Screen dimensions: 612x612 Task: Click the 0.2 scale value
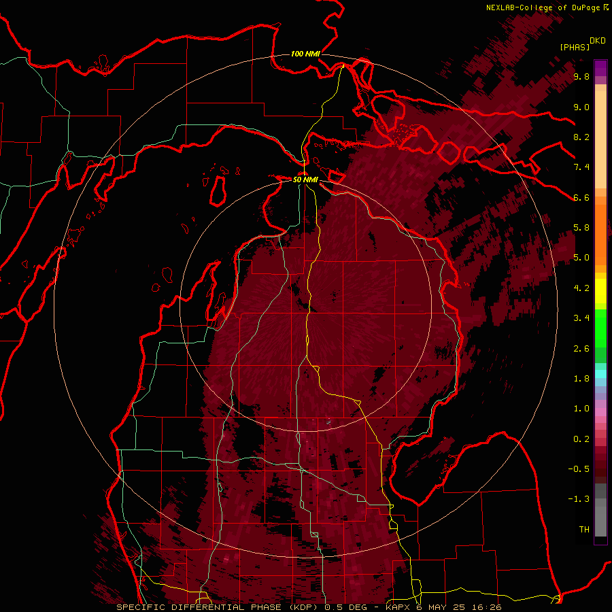coord(581,439)
